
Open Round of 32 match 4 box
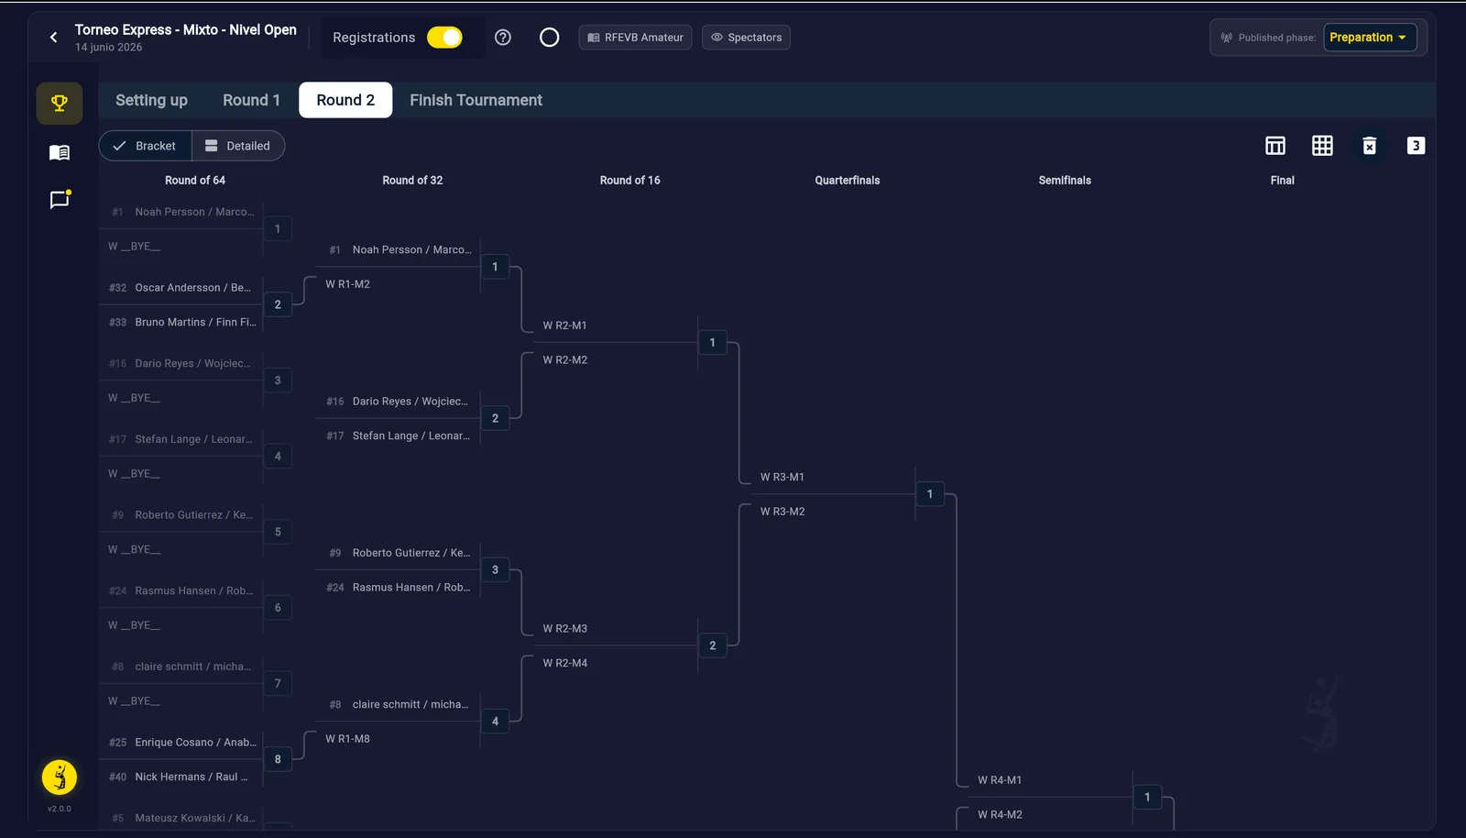point(495,722)
